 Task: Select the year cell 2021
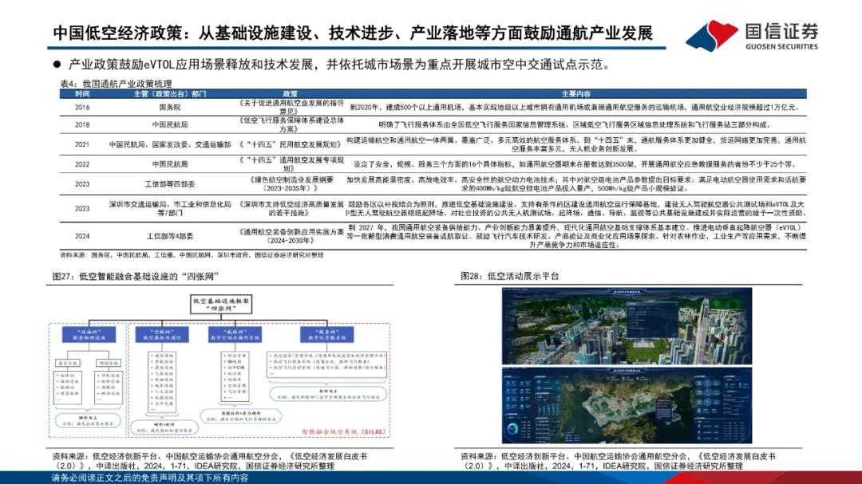pyautogui.click(x=82, y=144)
